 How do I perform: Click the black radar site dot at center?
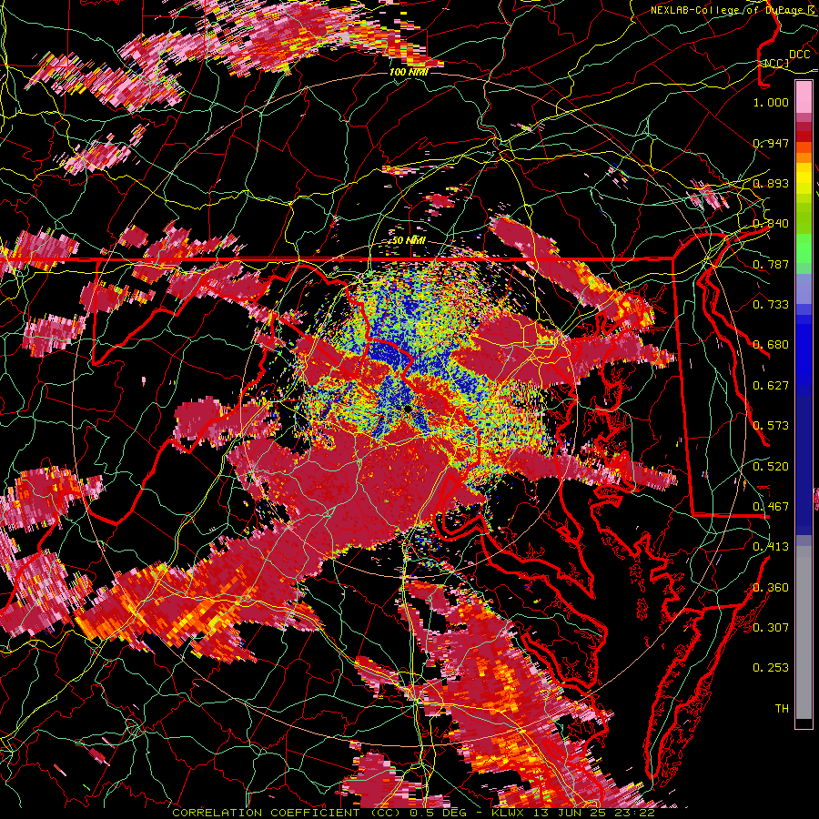click(408, 409)
